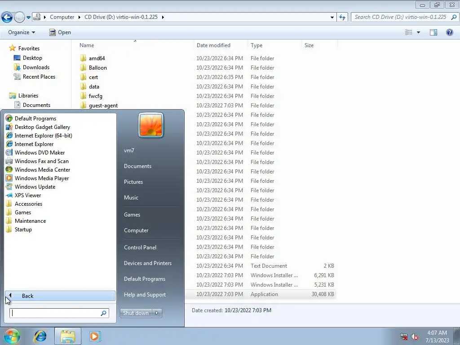Open Windows Fax and Scan
This screenshot has height=345, width=460.
[x=41, y=161]
